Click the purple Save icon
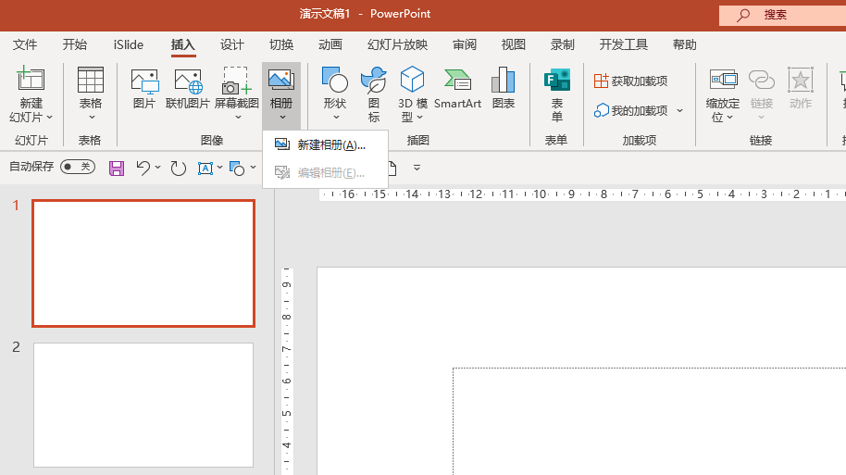The image size is (846, 475). 117,169
